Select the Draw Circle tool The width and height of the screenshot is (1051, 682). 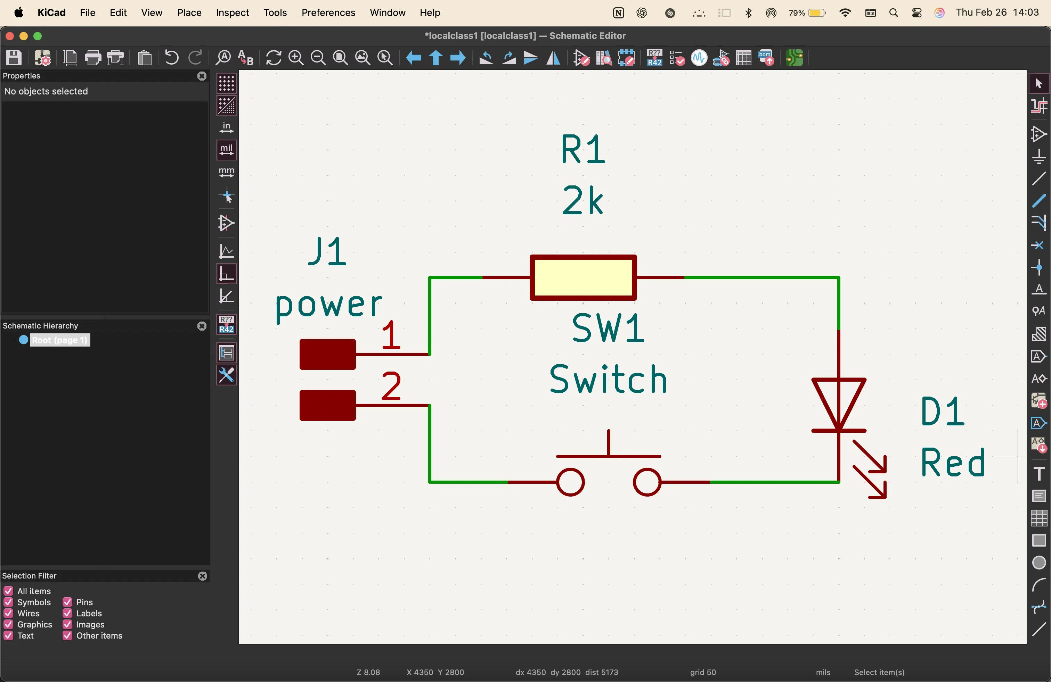(1038, 563)
